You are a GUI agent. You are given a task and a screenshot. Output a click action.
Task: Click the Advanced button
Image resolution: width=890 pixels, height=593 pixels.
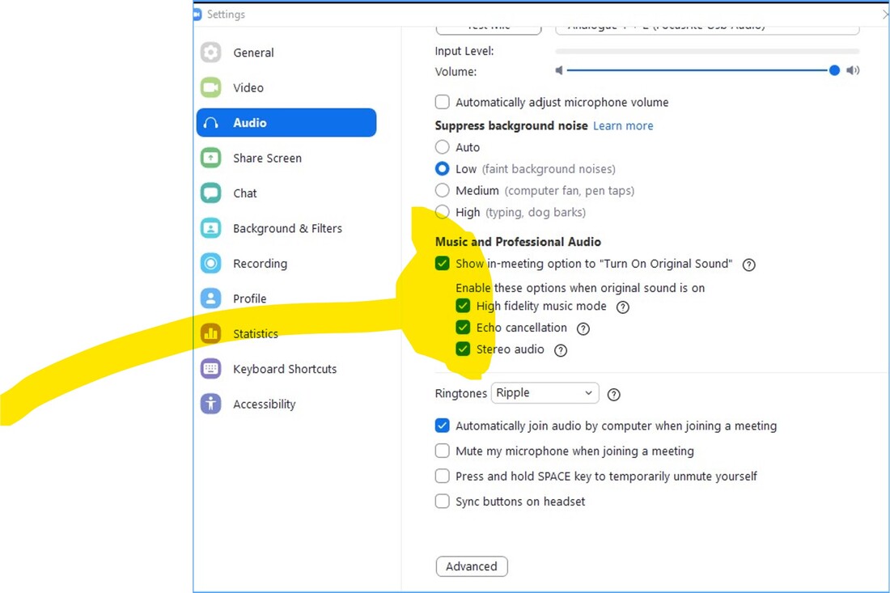click(x=471, y=566)
